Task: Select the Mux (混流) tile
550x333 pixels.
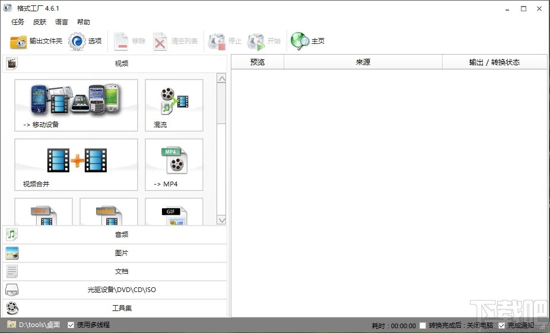Action: tap(174, 105)
